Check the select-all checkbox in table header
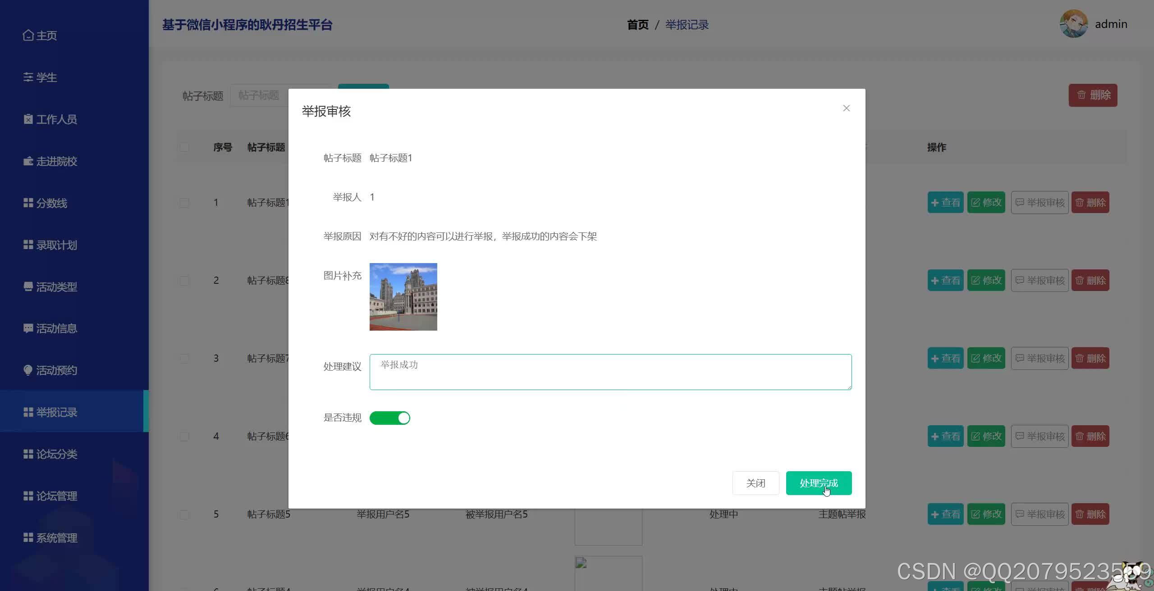Viewport: 1154px width, 591px height. point(184,147)
